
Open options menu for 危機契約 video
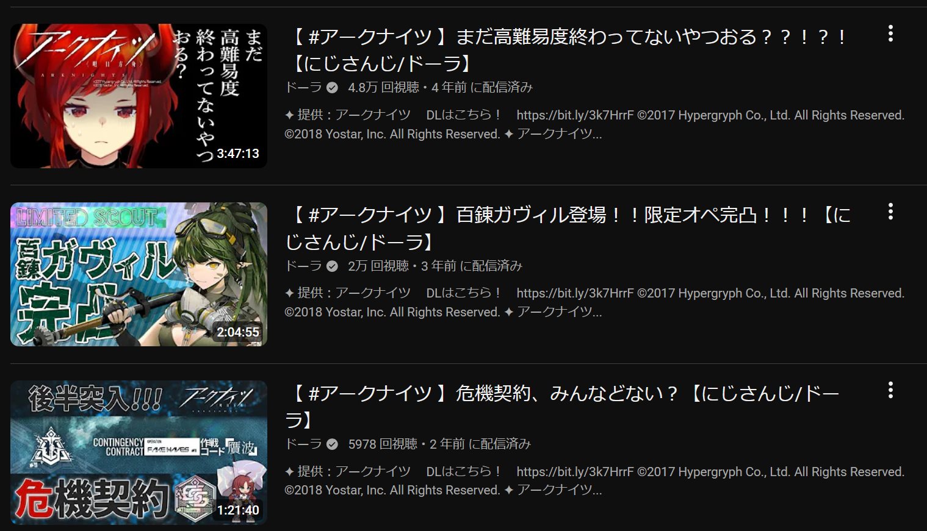pos(890,390)
